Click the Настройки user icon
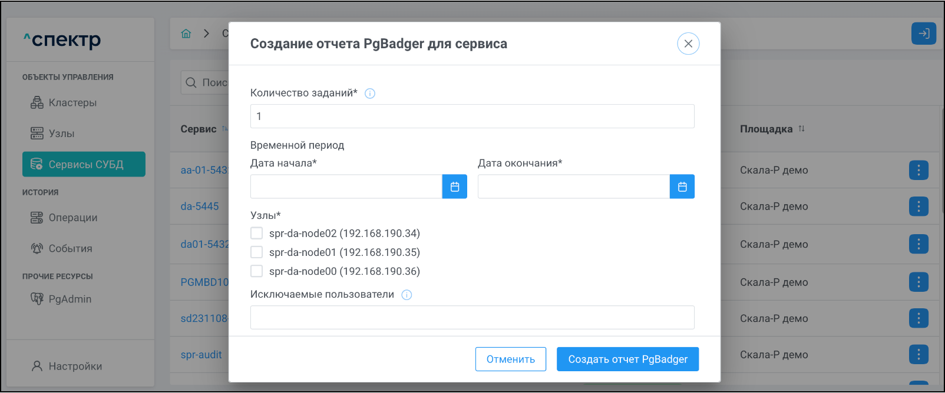Image resolution: width=945 pixels, height=393 pixels. pyautogui.click(x=37, y=367)
